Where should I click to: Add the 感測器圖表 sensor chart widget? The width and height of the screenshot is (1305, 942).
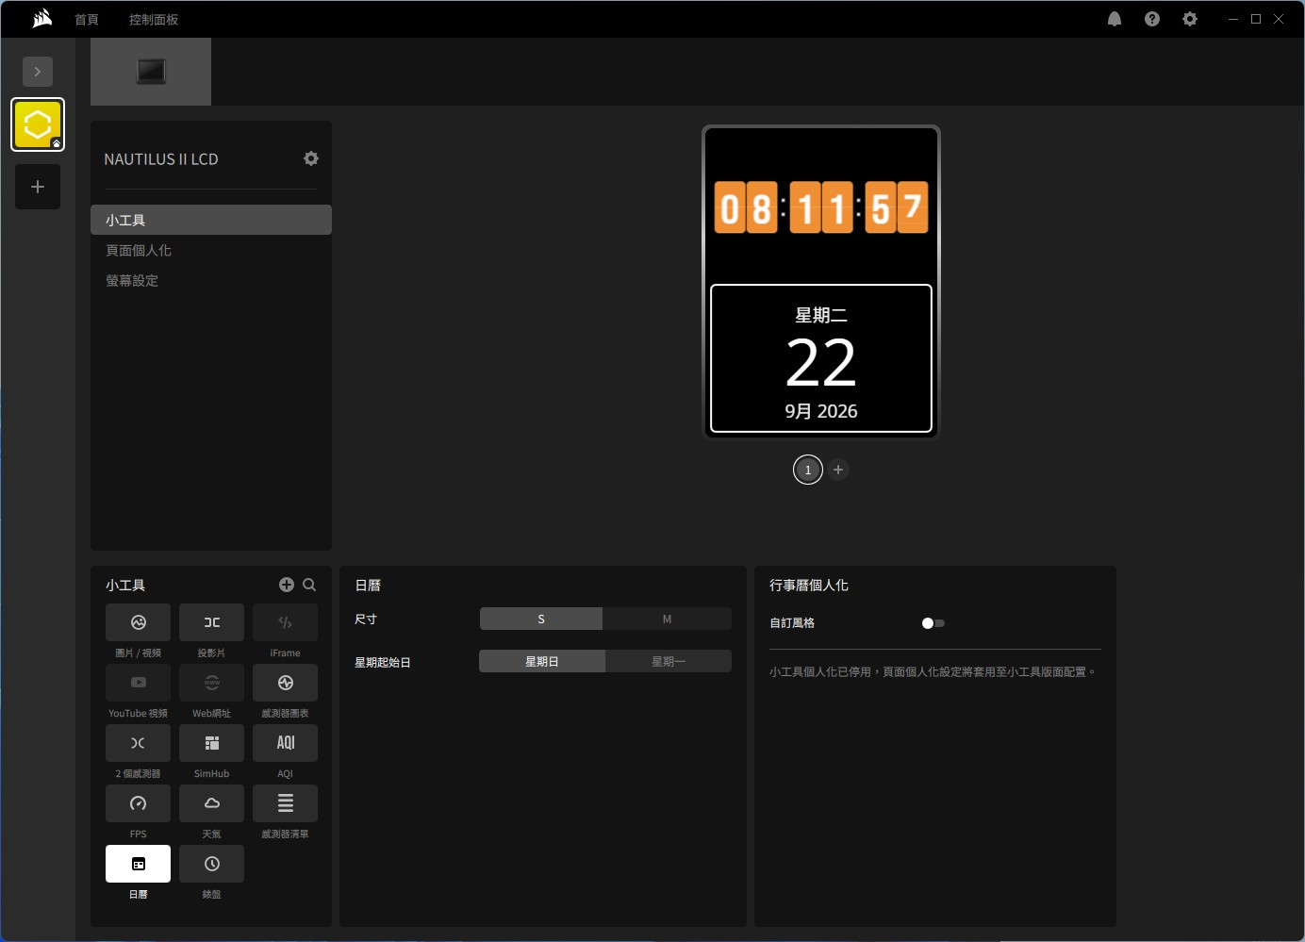pyautogui.click(x=285, y=683)
